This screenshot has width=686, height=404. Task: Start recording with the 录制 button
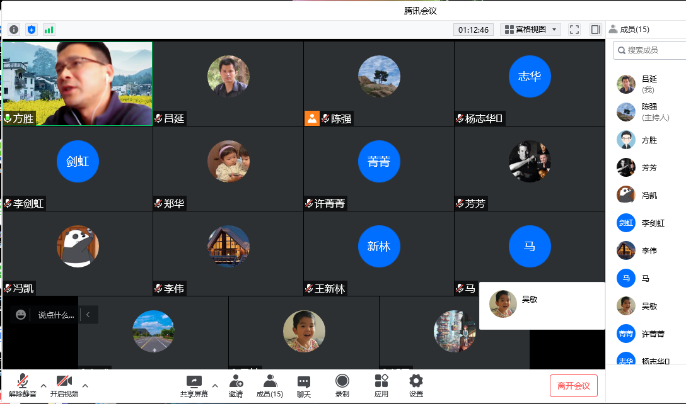pyautogui.click(x=342, y=385)
